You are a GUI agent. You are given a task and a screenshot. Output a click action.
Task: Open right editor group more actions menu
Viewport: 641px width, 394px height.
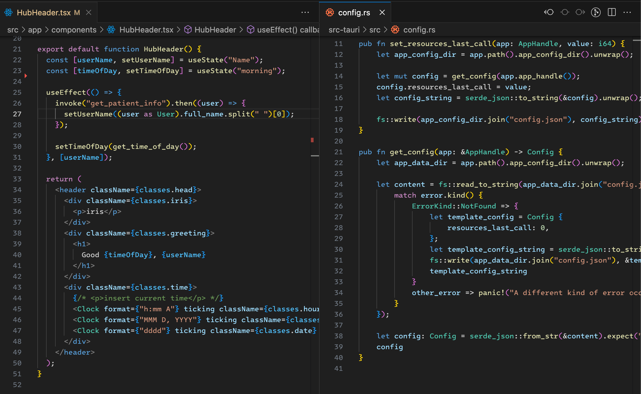(x=627, y=12)
